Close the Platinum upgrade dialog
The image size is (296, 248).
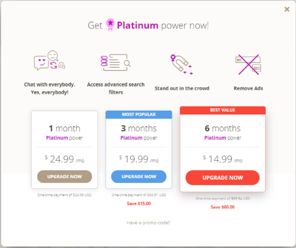287,9
